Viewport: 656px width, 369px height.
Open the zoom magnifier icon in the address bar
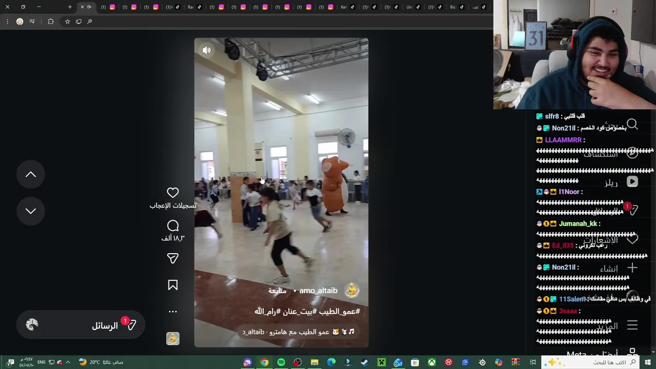tap(90, 22)
